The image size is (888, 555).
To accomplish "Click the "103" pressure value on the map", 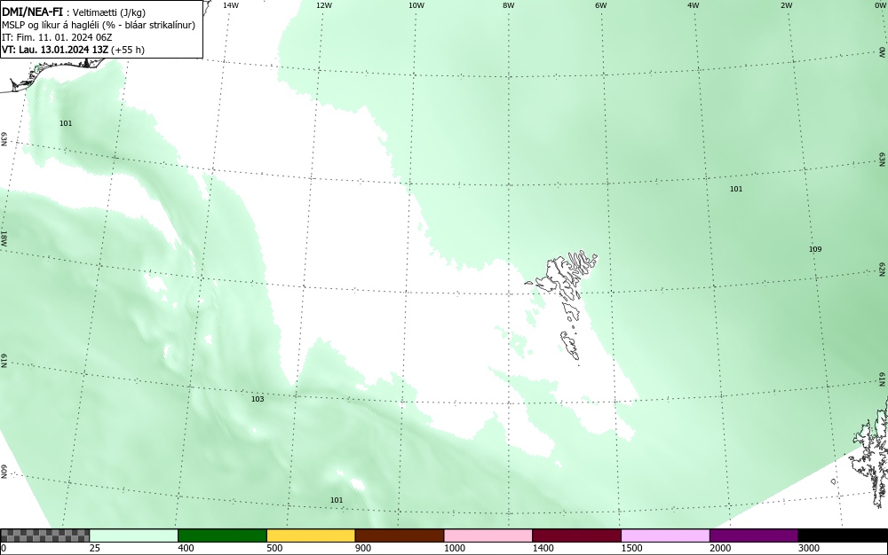I will 258,399.
